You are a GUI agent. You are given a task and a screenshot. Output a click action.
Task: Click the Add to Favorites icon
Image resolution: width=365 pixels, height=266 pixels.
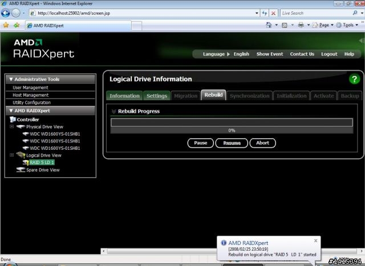(x=17, y=25)
